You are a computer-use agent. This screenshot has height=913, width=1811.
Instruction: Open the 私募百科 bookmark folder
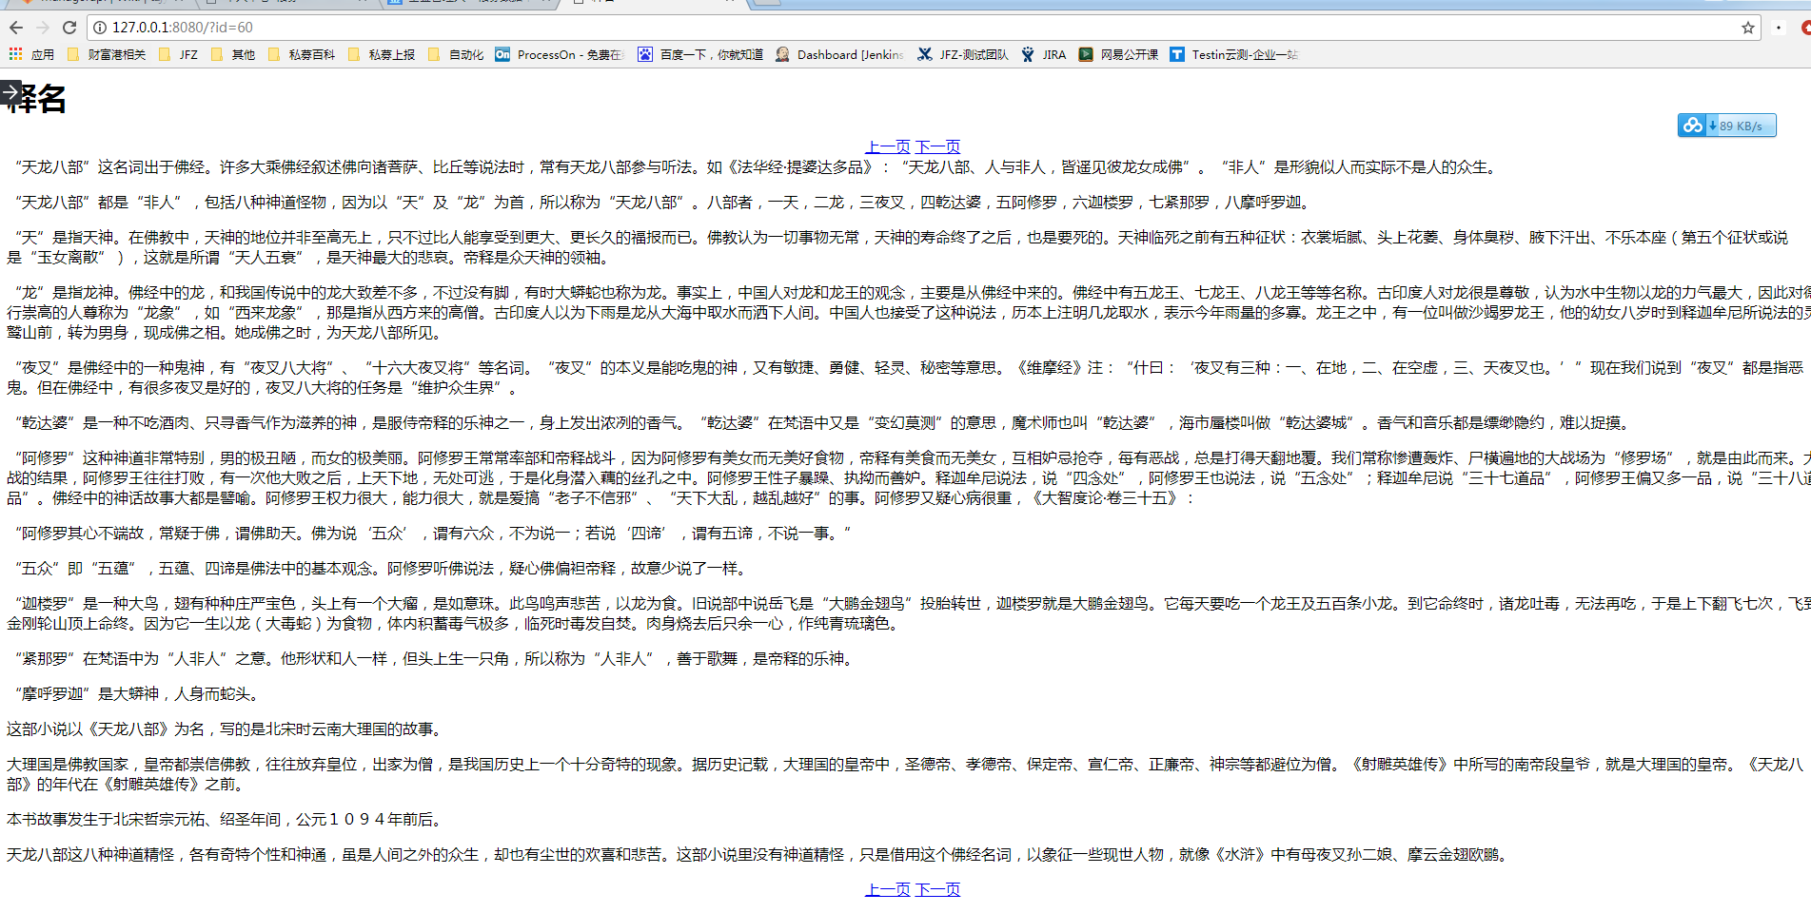point(302,54)
